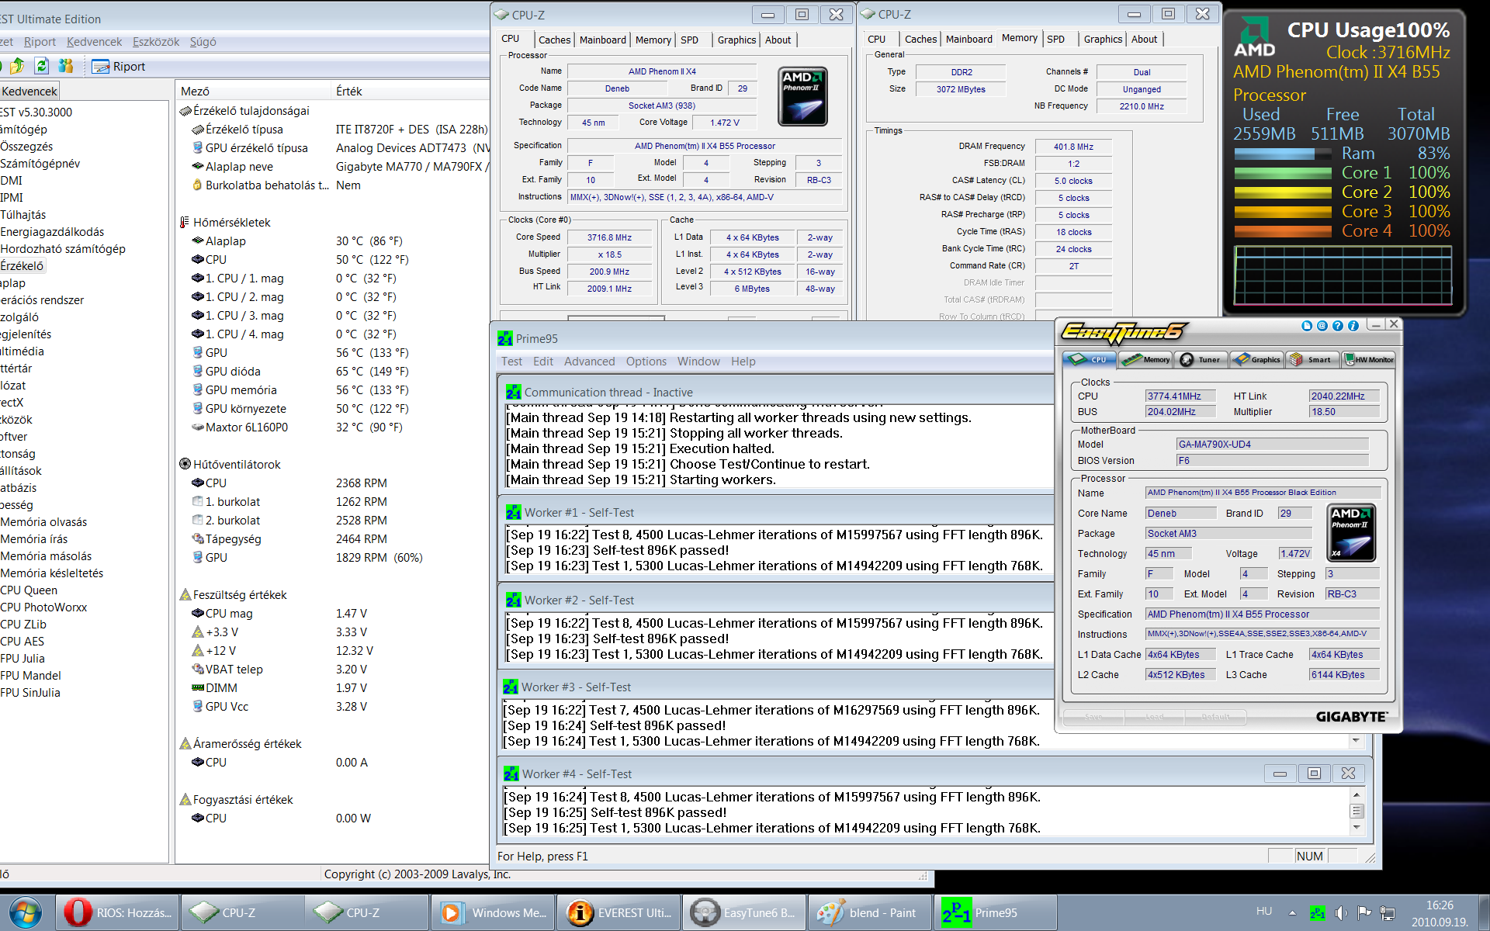The height and width of the screenshot is (931, 1490).
Task: Switch to EasyTune6 Graphics tab
Action: (1257, 359)
